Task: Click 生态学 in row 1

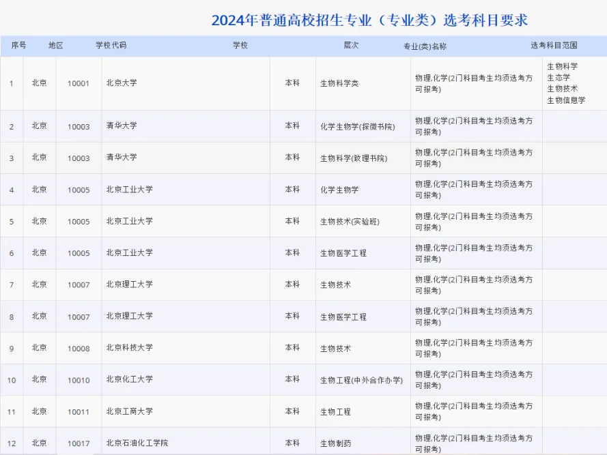Action: pos(559,77)
